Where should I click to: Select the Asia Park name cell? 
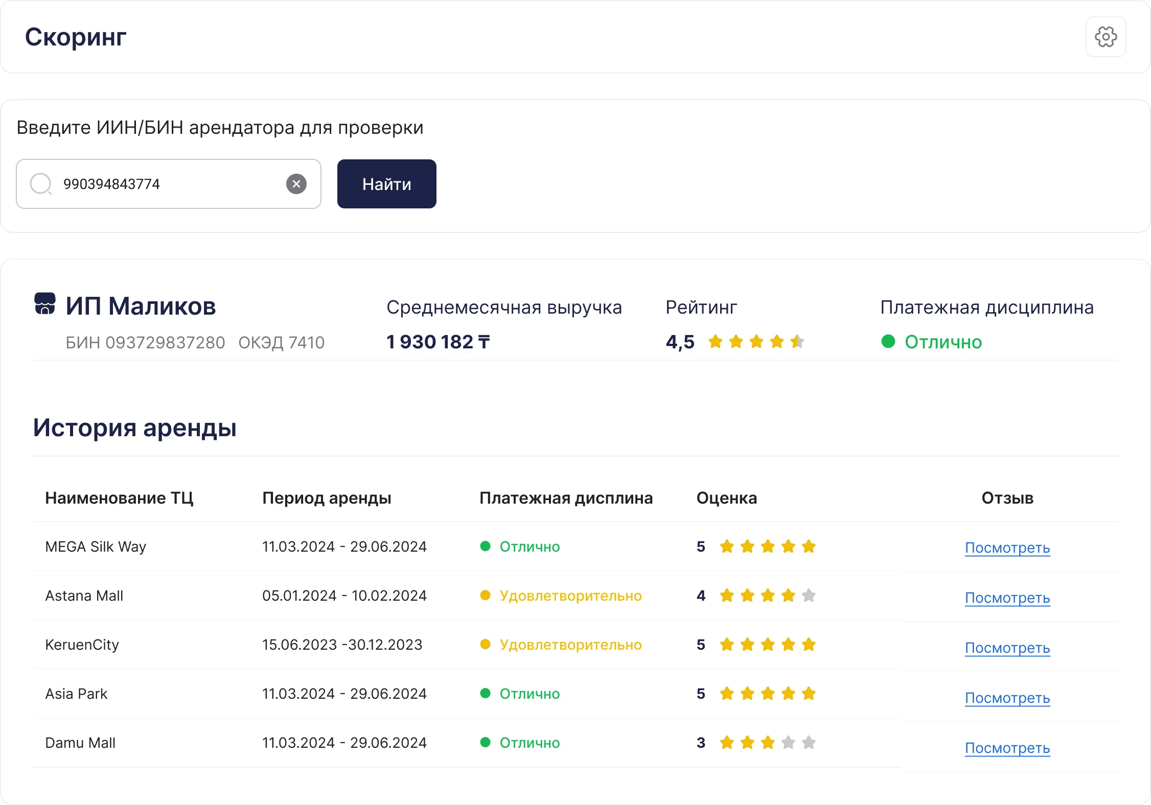coord(76,694)
